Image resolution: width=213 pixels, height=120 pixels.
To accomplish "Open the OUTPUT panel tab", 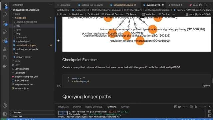I will pyautogui.click(x=77, y=107).
